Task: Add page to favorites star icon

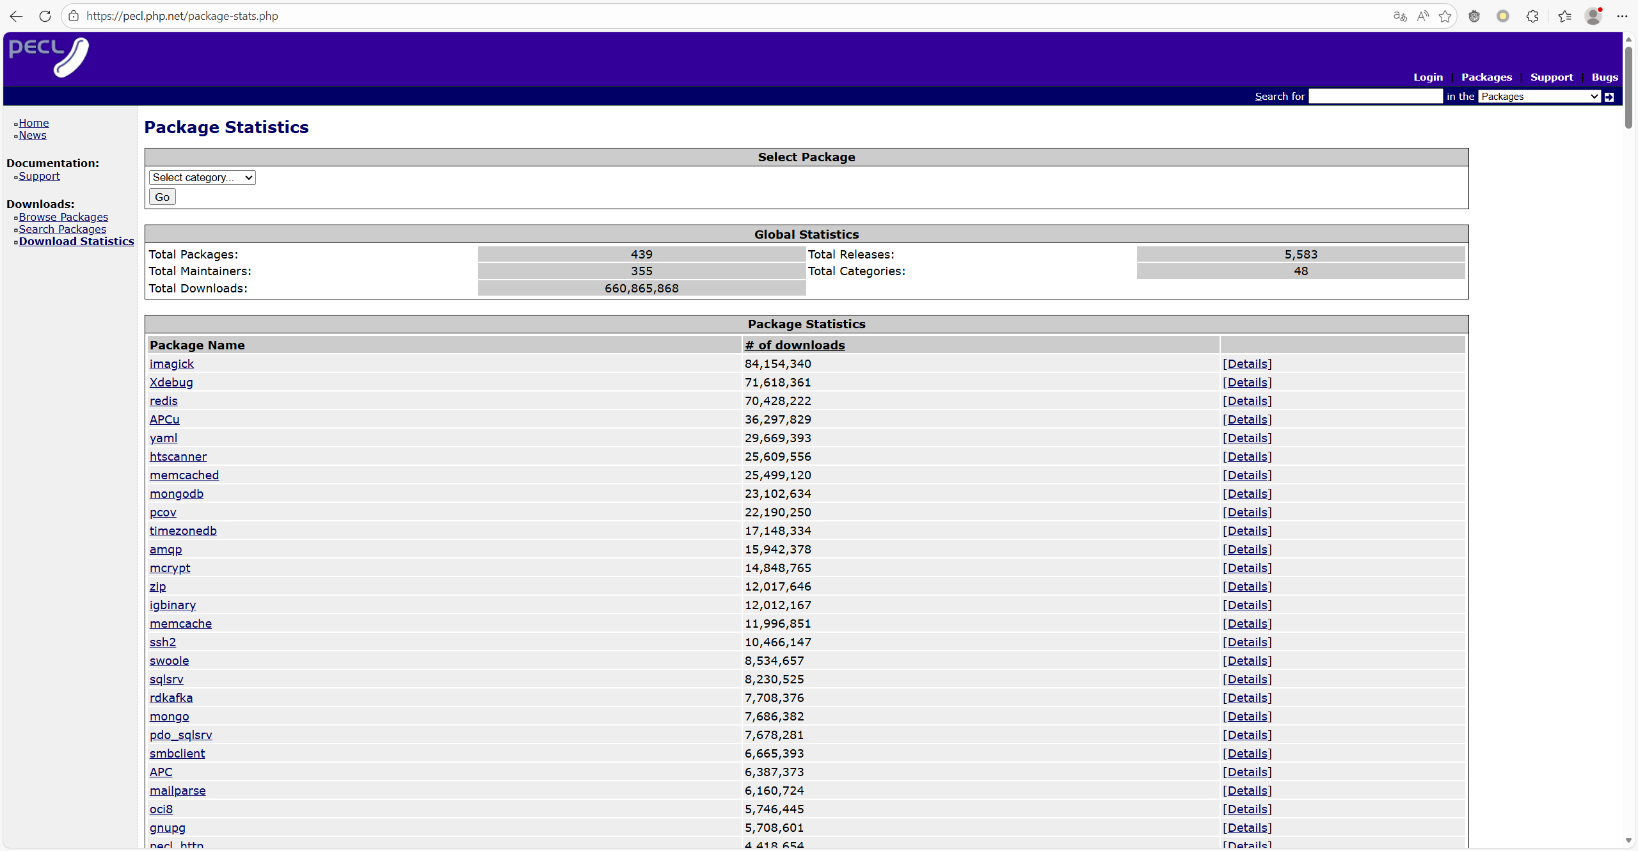Action: pyautogui.click(x=1445, y=16)
